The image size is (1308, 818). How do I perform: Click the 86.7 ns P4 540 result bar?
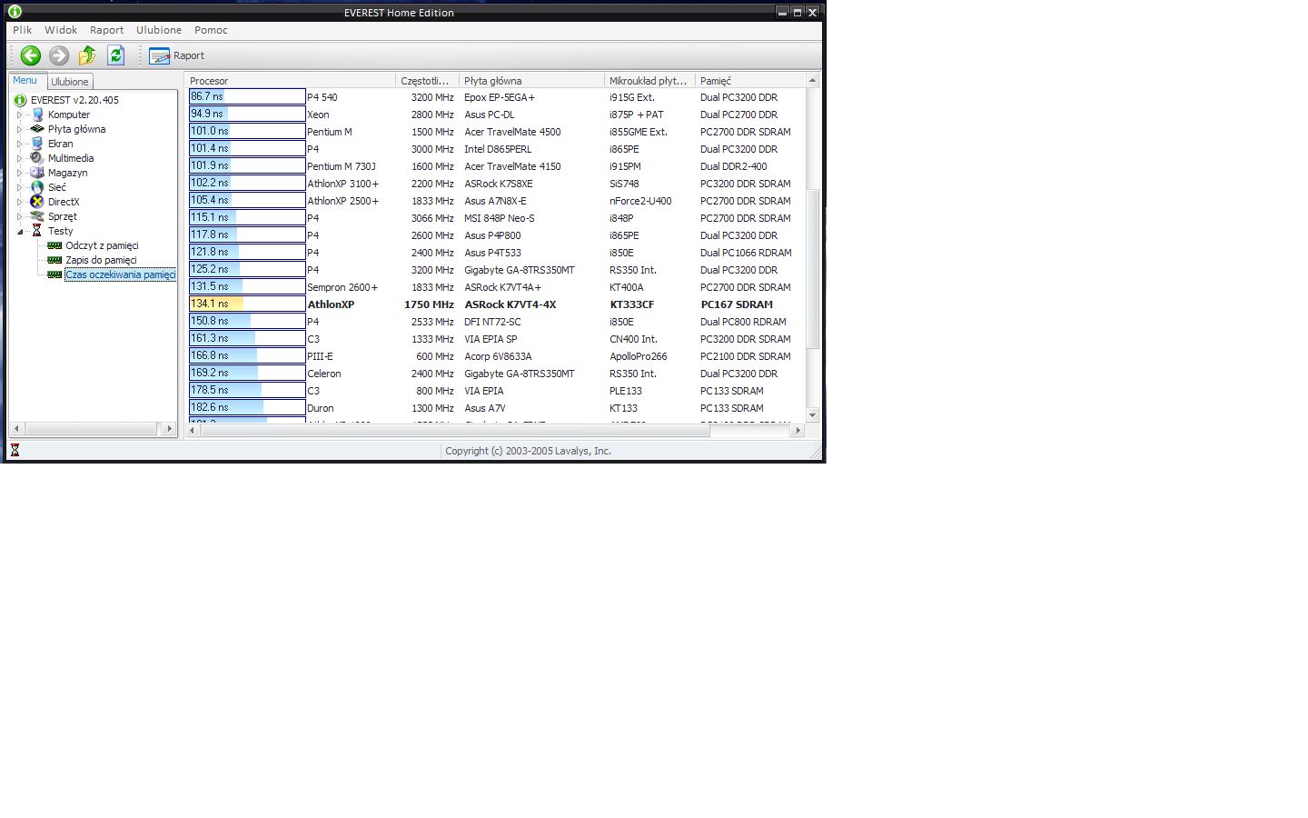click(247, 96)
